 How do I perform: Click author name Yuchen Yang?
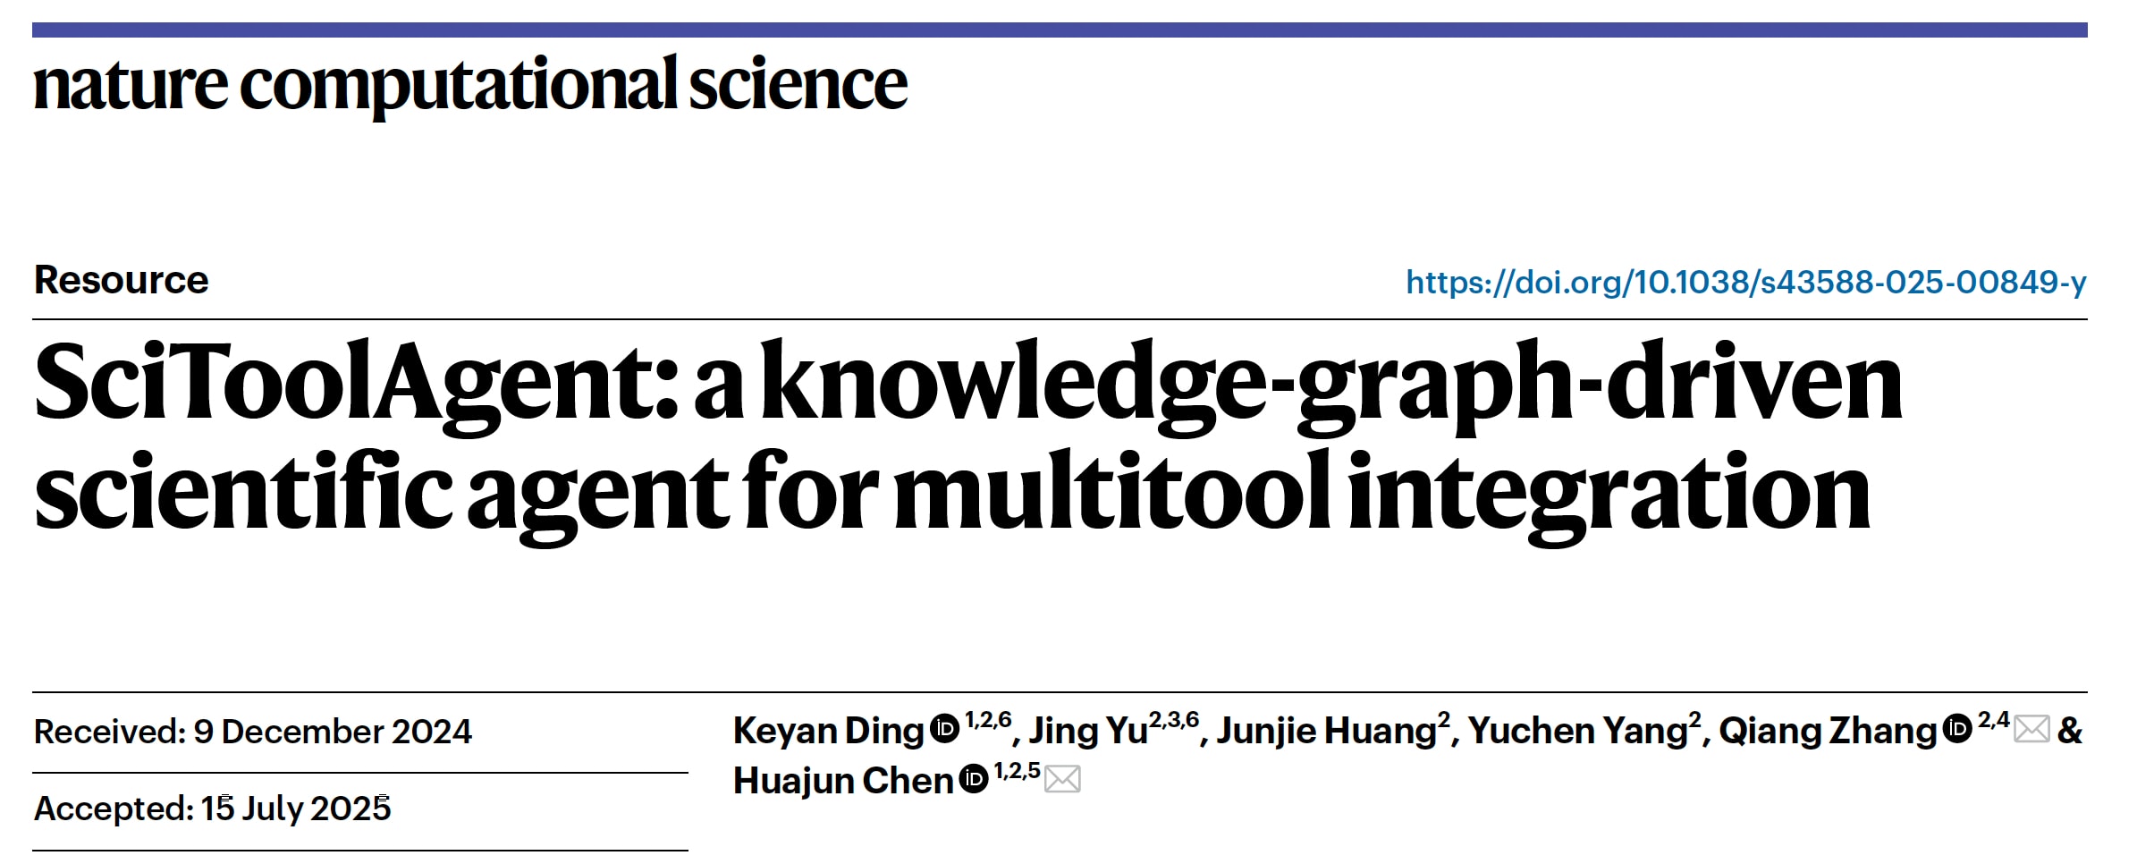pyautogui.click(x=1577, y=732)
